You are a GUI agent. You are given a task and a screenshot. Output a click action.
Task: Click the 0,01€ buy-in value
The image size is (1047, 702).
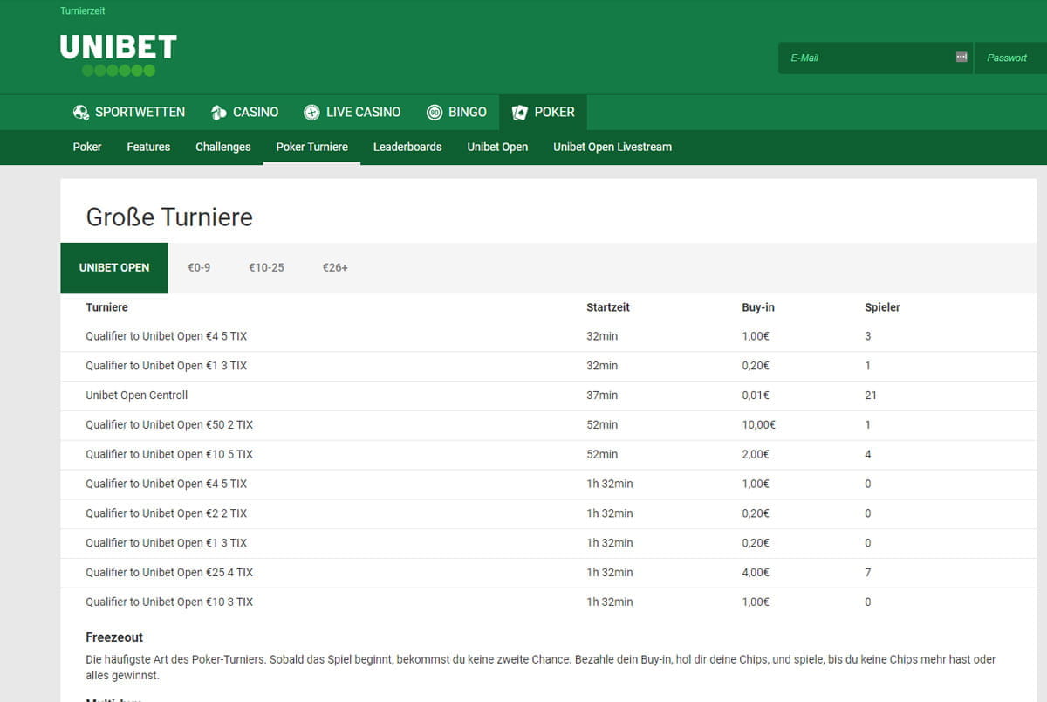(x=756, y=396)
